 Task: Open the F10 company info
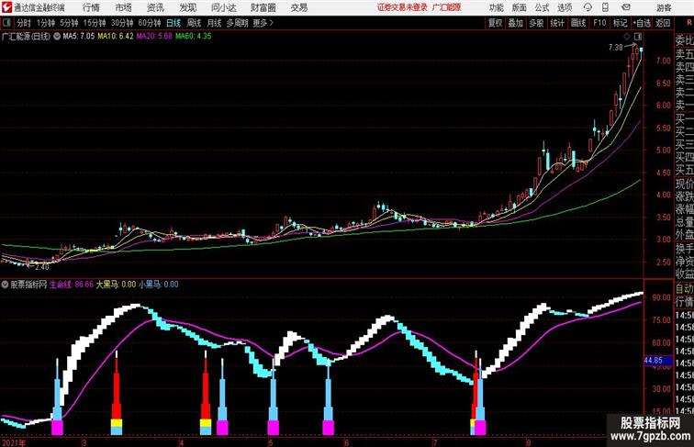(x=599, y=23)
